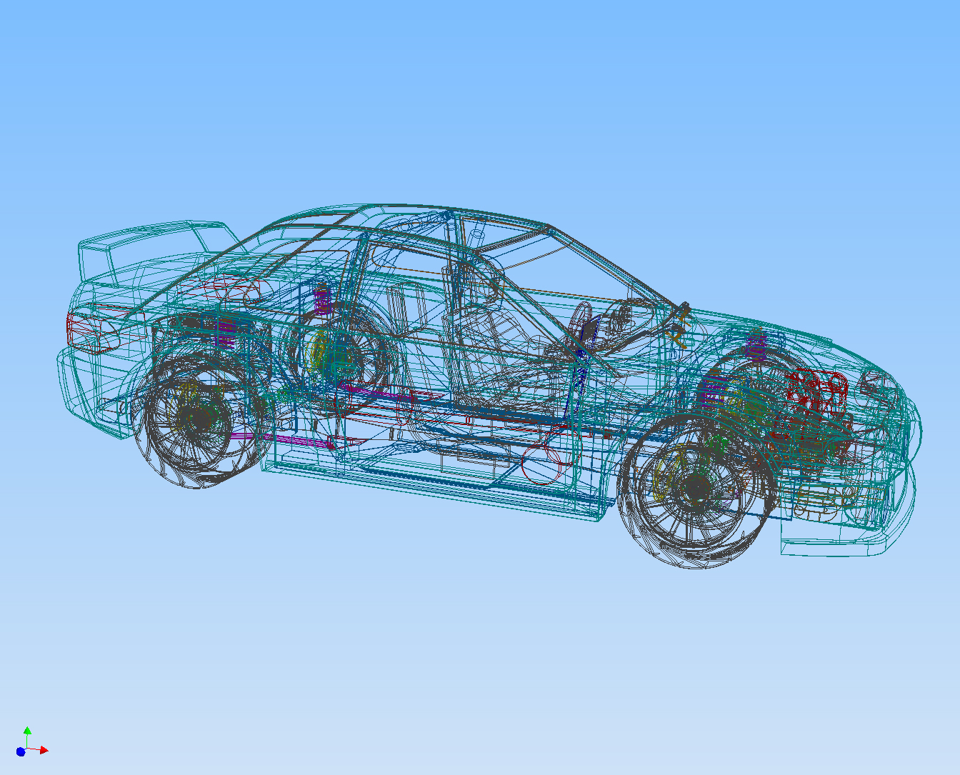The image size is (960, 775).
Task: Click the blue Z-axis dot on triad
Action: [x=21, y=751]
